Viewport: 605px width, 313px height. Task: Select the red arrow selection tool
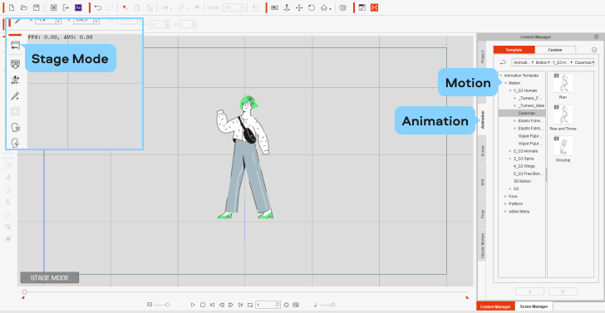click(125, 7)
